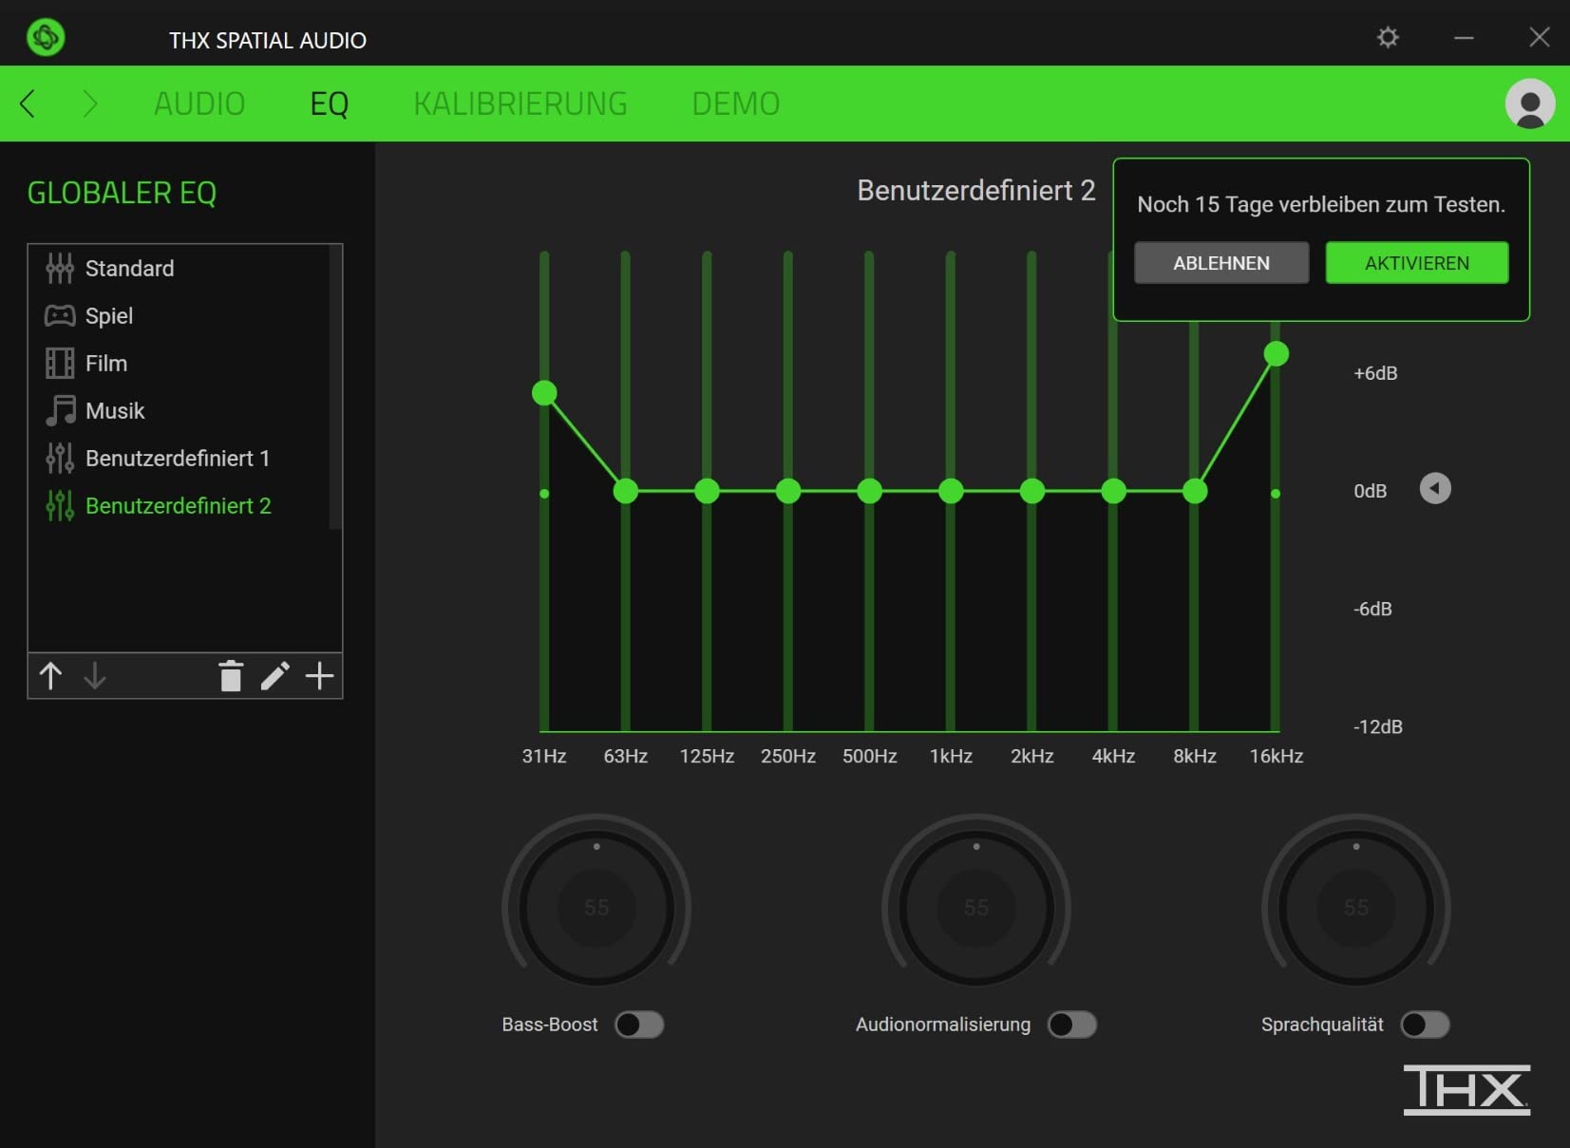The width and height of the screenshot is (1570, 1148).
Task: Click the "+6dB" scale label
Action: [x=1375, y=373]
